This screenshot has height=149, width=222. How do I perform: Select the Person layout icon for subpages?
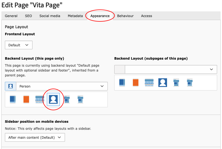pyautogui.click(x=163, y=83)
